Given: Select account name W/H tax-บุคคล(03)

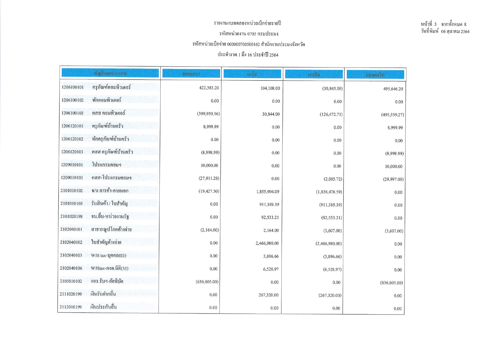Looking at the screenshot, I should click(x=109, y=255).
